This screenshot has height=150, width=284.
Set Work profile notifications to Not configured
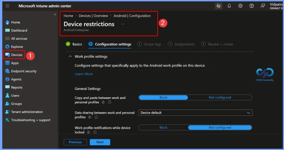220,128
